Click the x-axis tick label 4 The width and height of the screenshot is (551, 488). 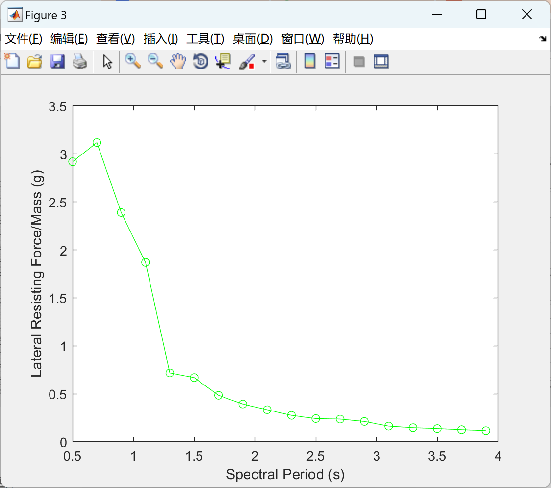tap(498, 456)
